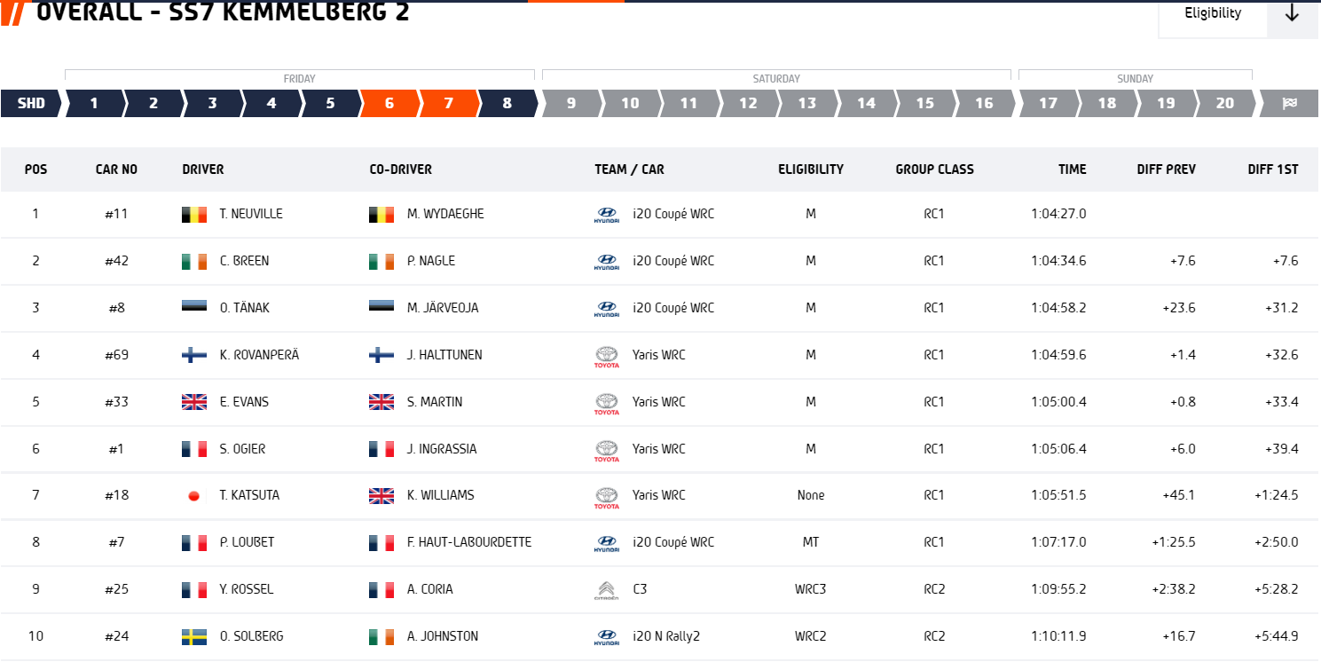This screenshot has width=1321, height=662.
Task: Click the S. OGIER row entry
Action: tap(660, 449)
